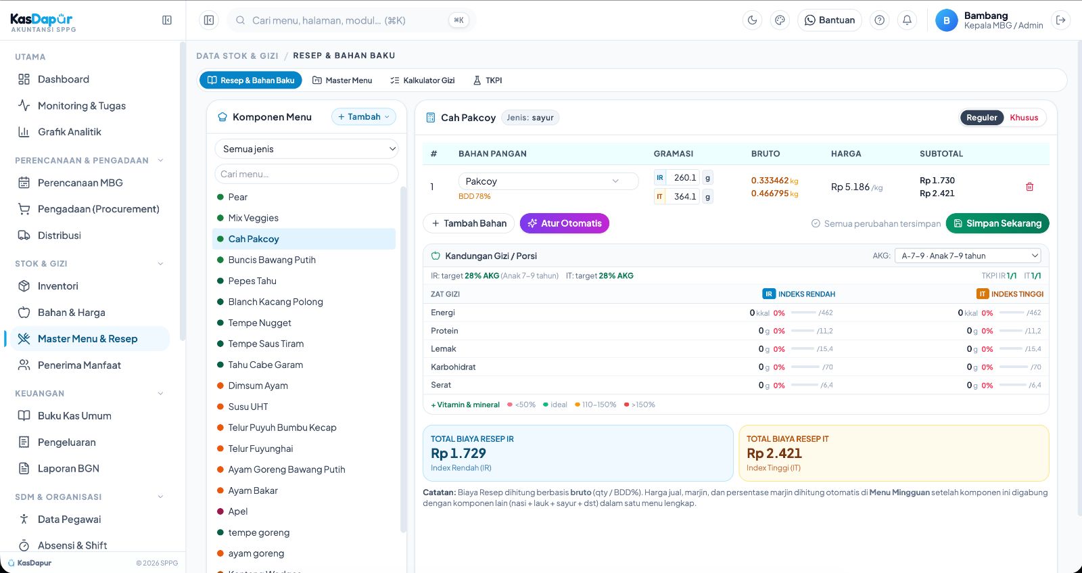Select the Pepes Tahu component
This screenshot has width=1082, height=573.
click(304, 281)
